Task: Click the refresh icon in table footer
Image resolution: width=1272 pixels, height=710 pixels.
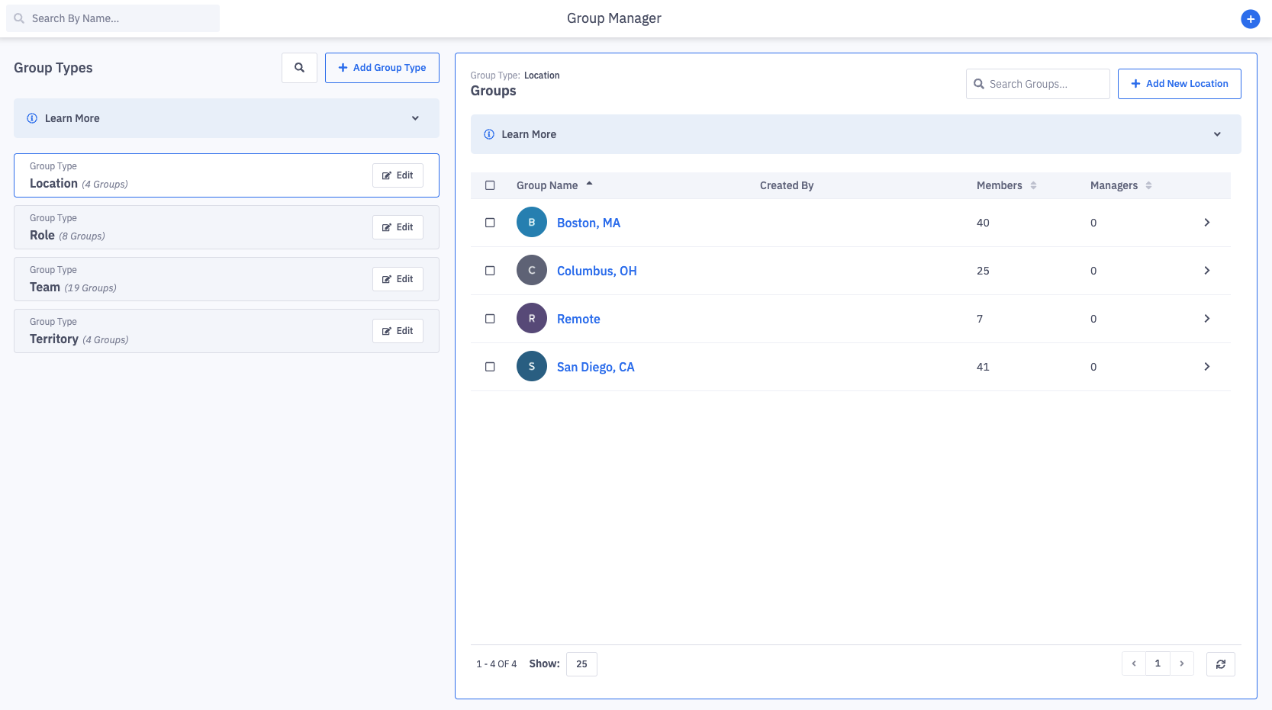Action: click(x=1220, y=664)
